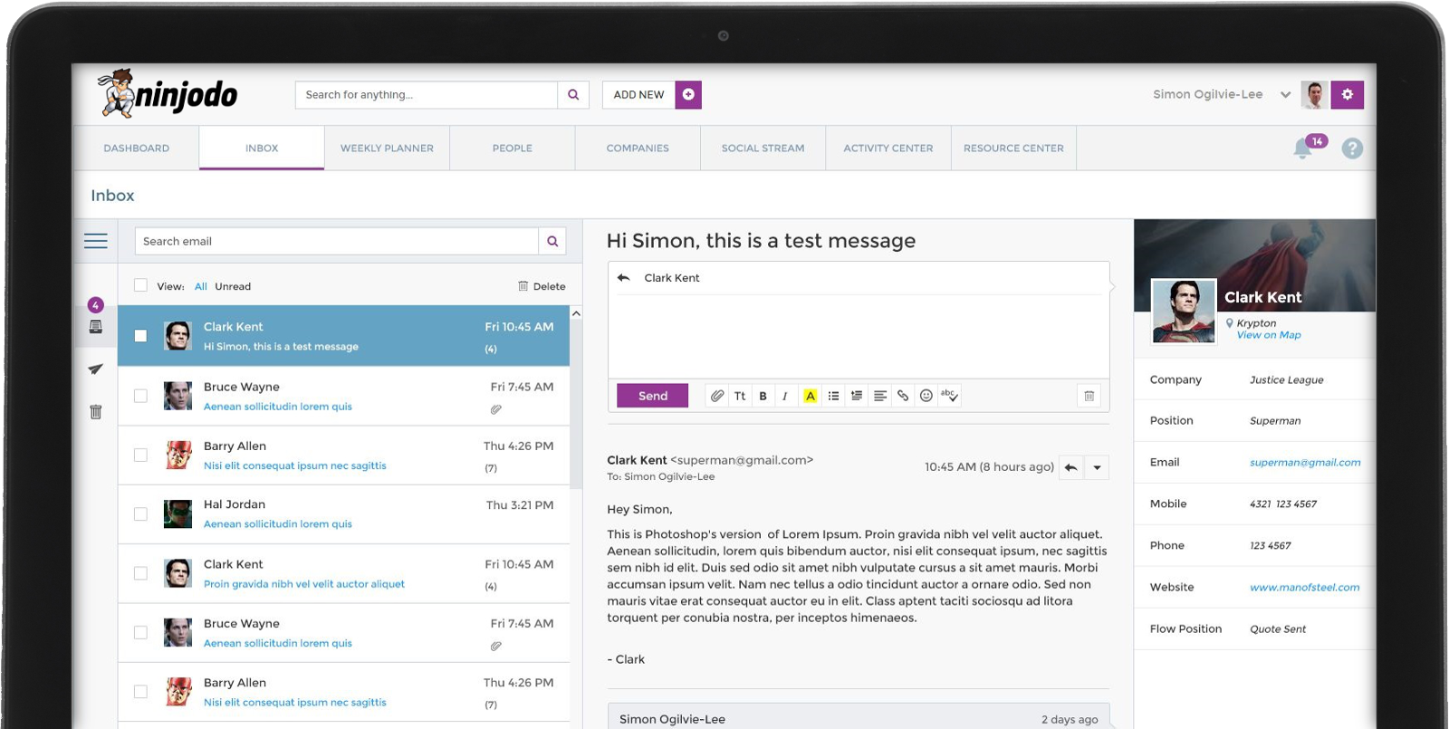This screenshot has width=1449, height=729.
Task: Click the ninjodo logo
Action: (x=168, y=93)
